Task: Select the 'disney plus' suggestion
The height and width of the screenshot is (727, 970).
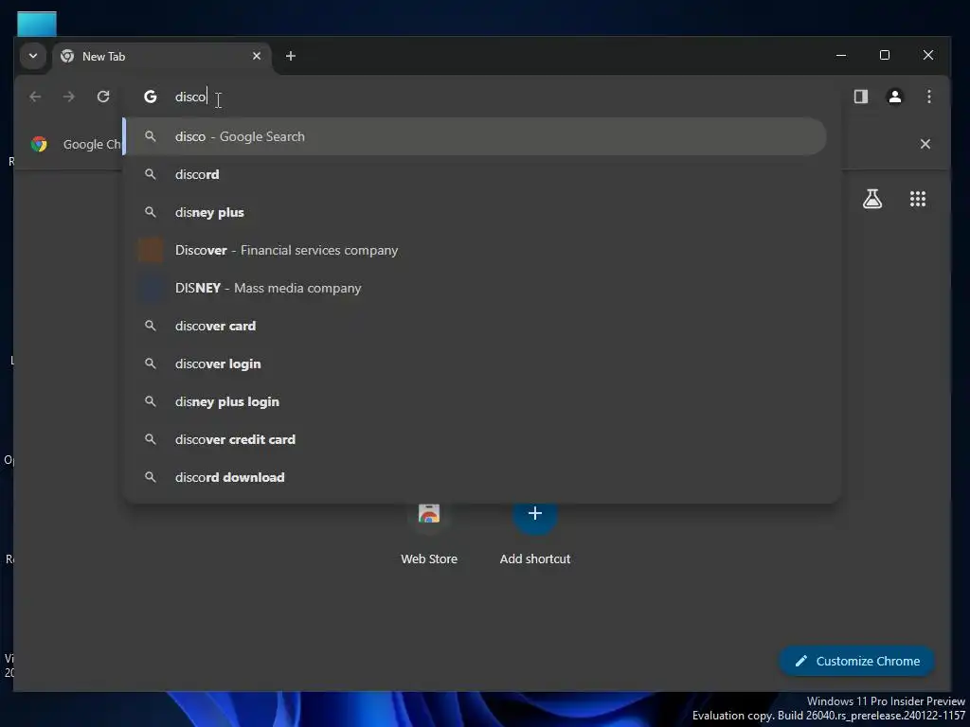Action: 476,213
